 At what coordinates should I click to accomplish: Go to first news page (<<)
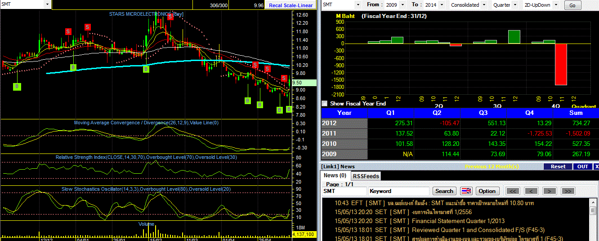coord(513,191)
